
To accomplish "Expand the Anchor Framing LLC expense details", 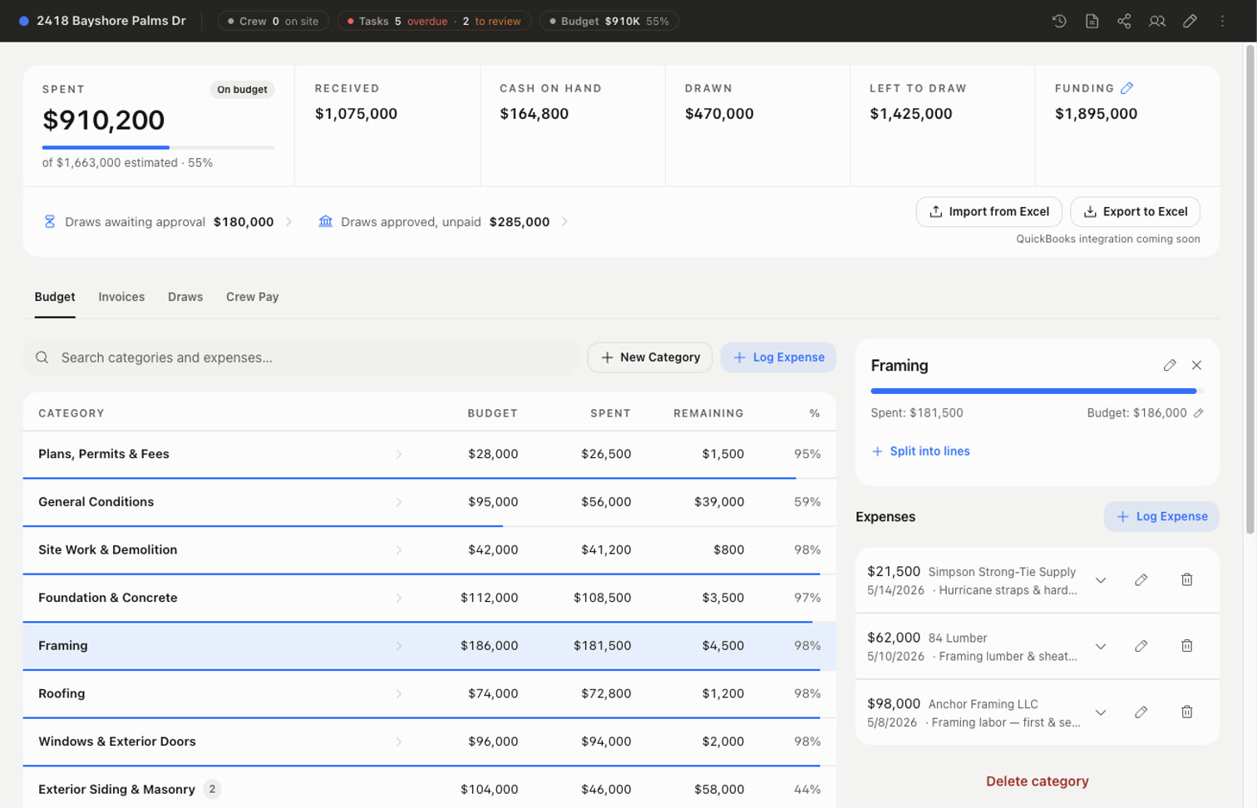I will [1101, 712].
